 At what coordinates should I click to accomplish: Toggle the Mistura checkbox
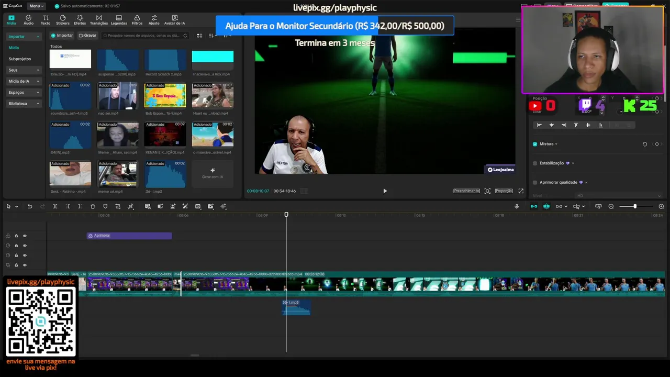tap(535, 144)
